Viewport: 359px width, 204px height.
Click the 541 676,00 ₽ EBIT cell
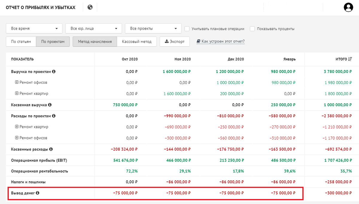click(125, 160)
